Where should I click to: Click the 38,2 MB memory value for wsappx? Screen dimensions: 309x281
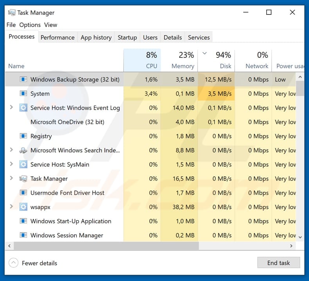tap(183, 207)
